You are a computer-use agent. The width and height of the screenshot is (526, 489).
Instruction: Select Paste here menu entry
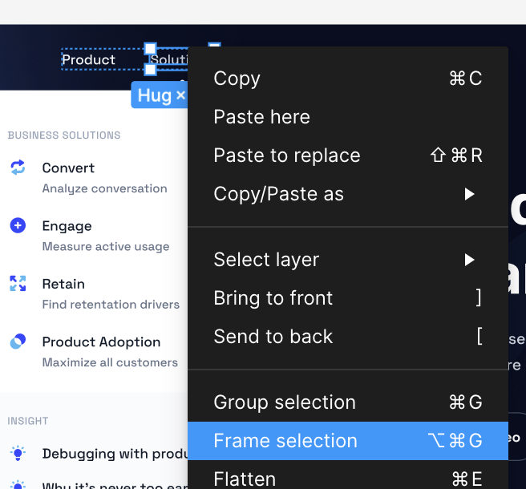point(348,117)
